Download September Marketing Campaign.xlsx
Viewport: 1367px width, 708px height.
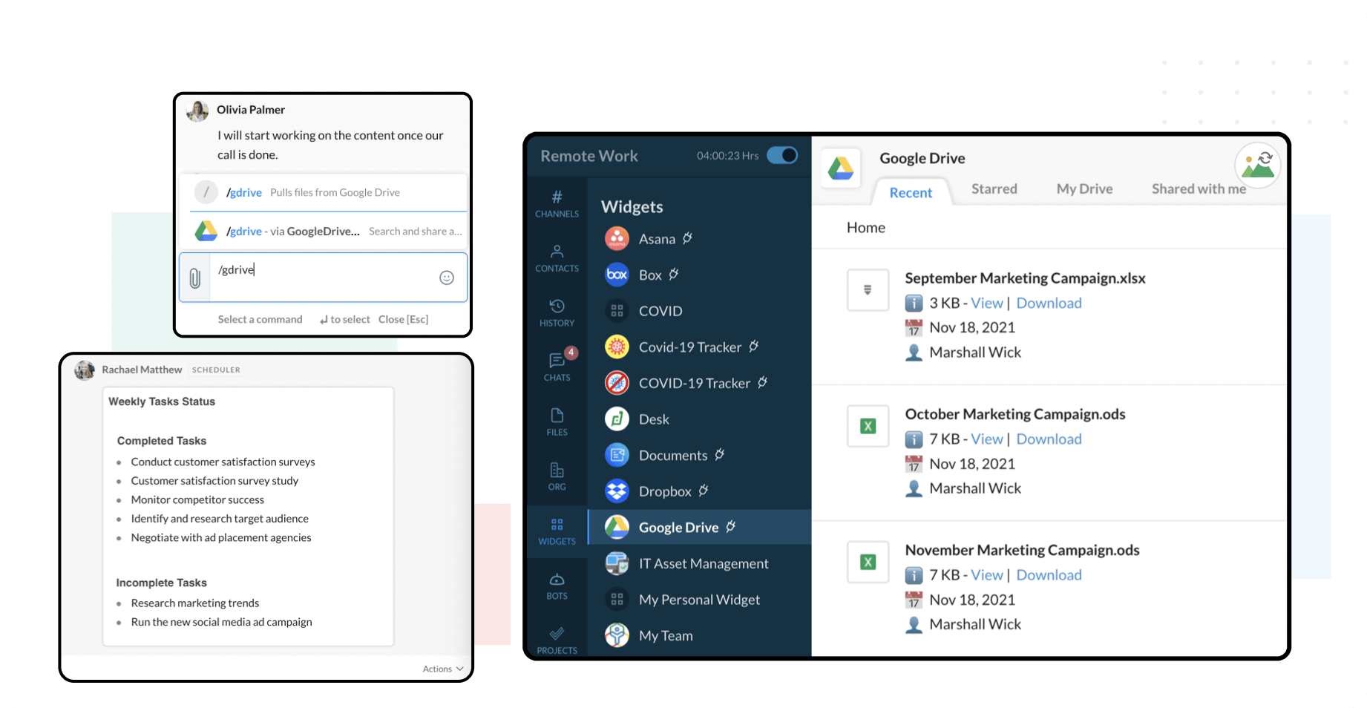1049,303
